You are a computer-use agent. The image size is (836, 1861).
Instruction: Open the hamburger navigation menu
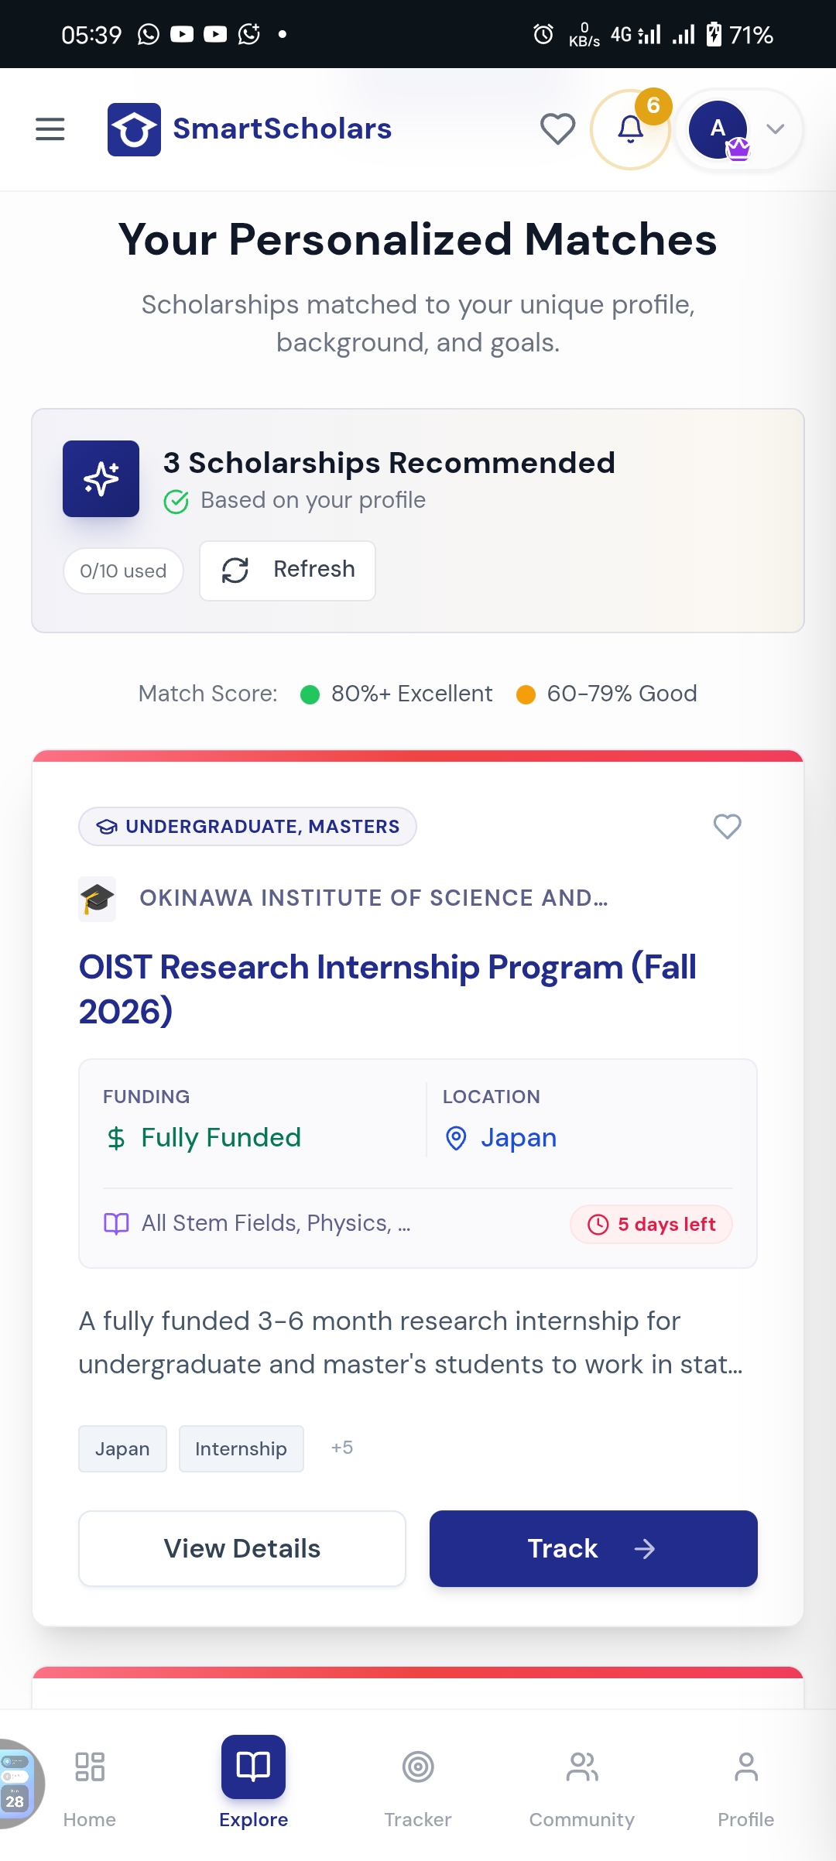coord(50,129)
